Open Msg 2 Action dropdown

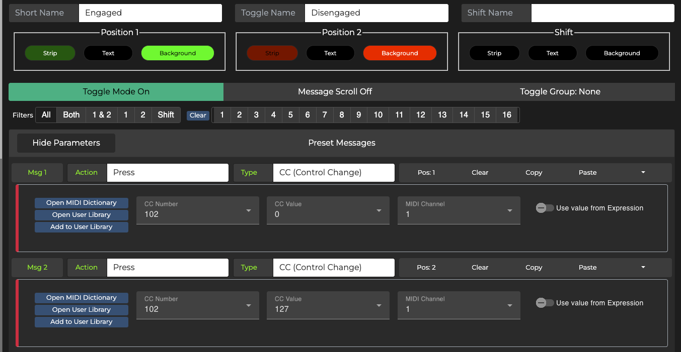(168, 268)
